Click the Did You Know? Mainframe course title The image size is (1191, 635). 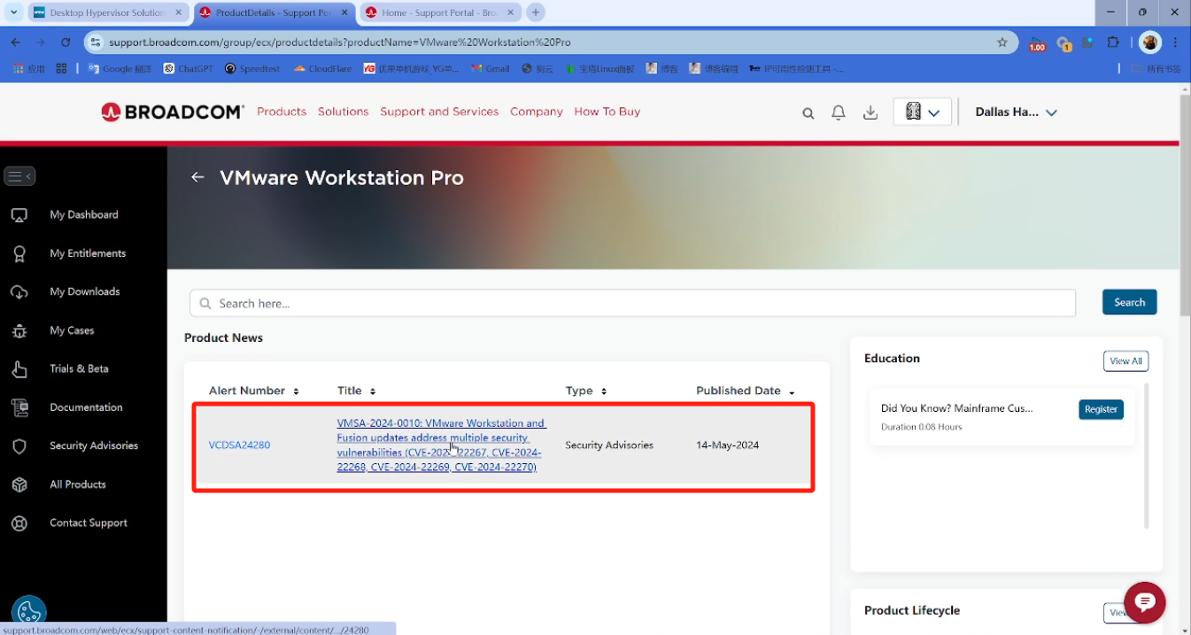click(x=956, y=408)
